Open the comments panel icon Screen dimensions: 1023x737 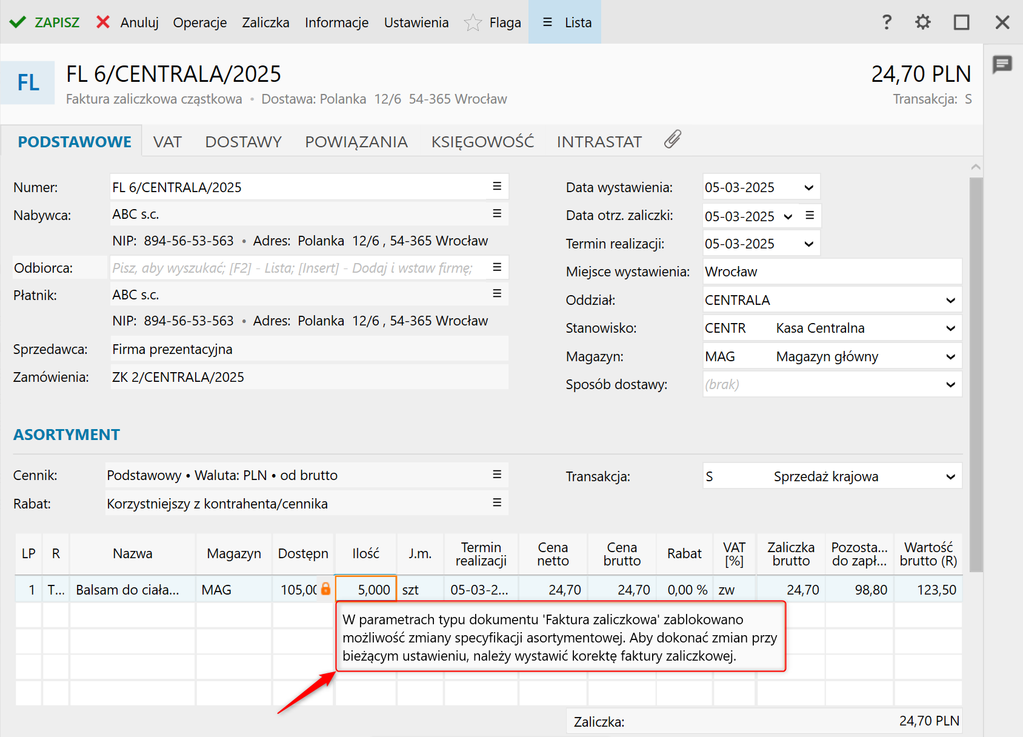[1002, 64]
